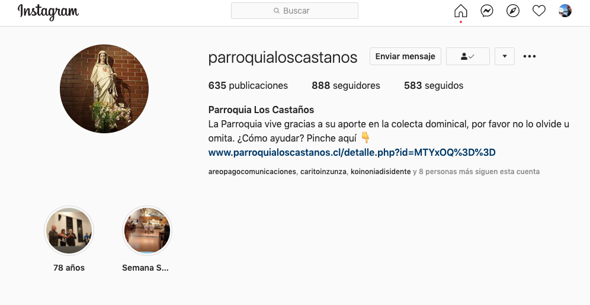590x305 pixels.
Task: Click the Buscar search field
Action: (x=294, y=11)
